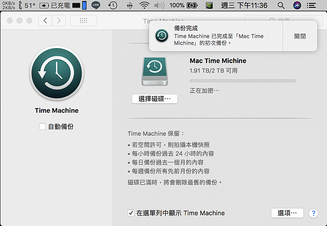327x226 pixels.
Task: Click the Mac Time Michine disk name
Action: tap(218, 61)
